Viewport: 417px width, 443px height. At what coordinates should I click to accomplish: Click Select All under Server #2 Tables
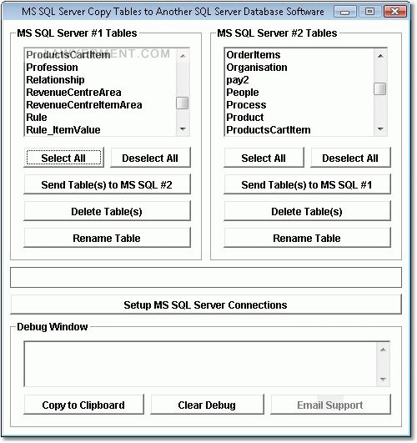pyautogui.click(x=264, y=158)
